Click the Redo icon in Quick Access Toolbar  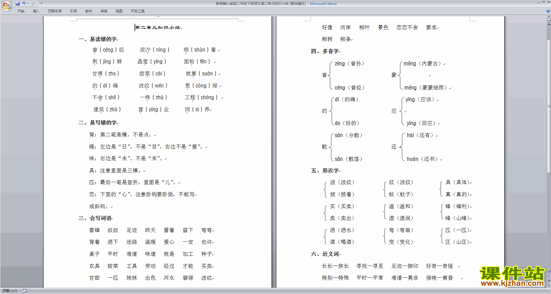(x=33, y=3)
